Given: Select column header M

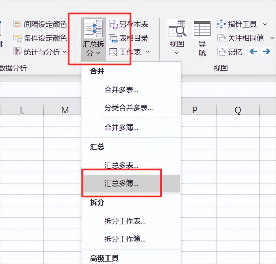Looking at the screenshot, I should point(65,110).
